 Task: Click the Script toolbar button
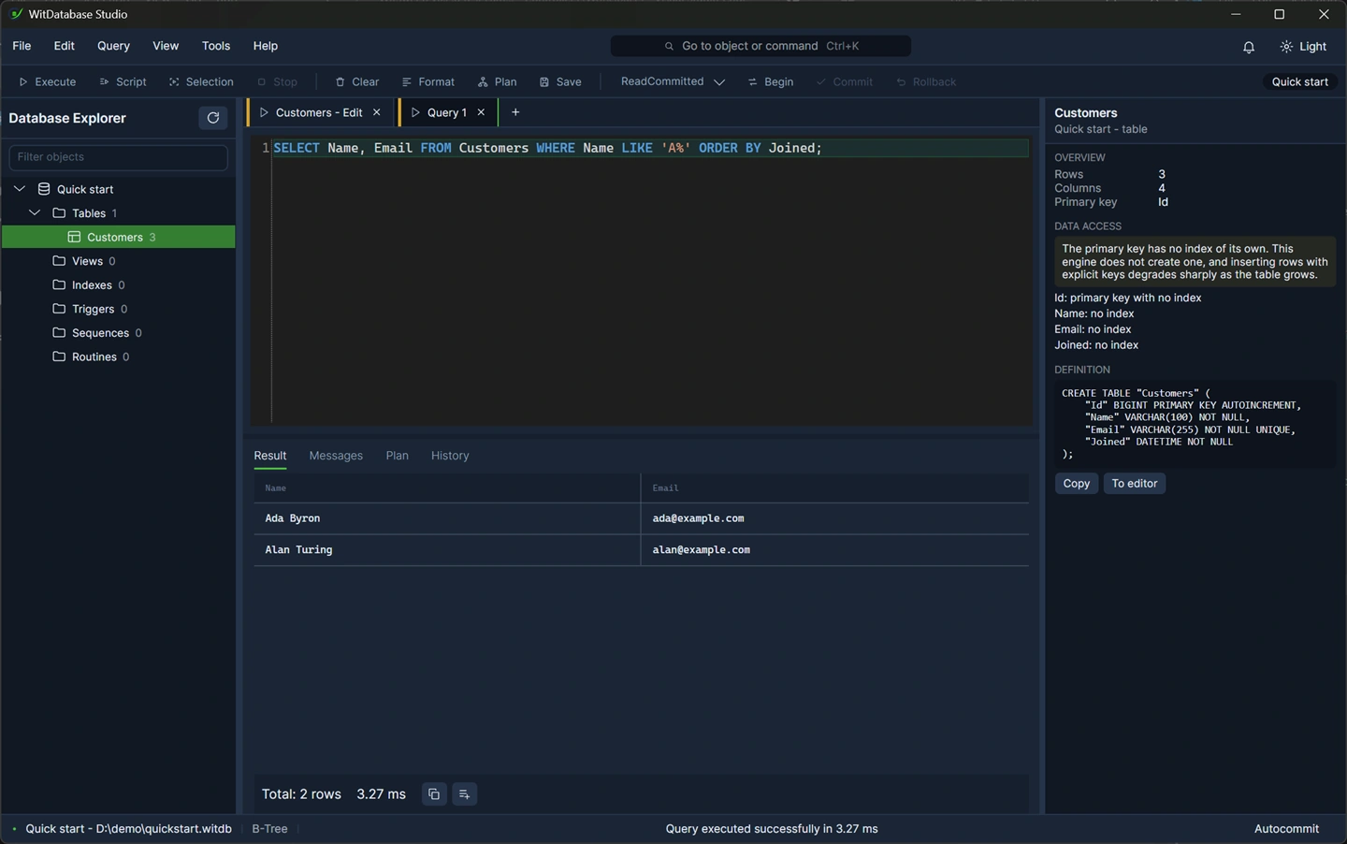(x=123, y=82)
